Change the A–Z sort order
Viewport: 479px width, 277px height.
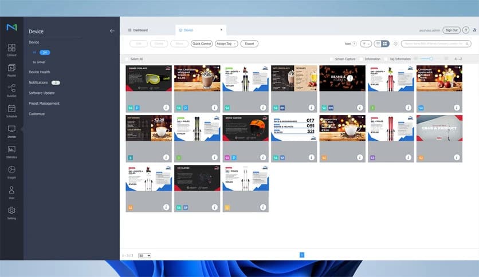(x=458, y=59)
